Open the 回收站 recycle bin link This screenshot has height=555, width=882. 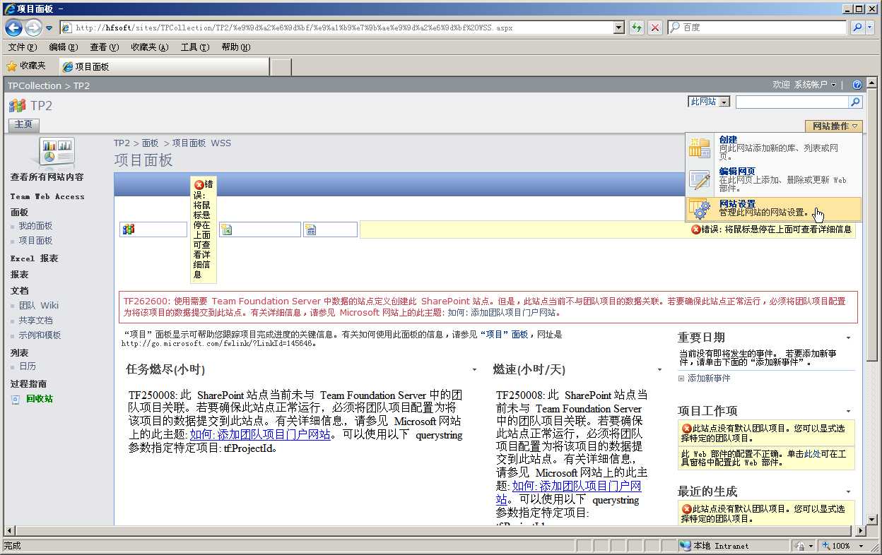click(x=40, y=399)
